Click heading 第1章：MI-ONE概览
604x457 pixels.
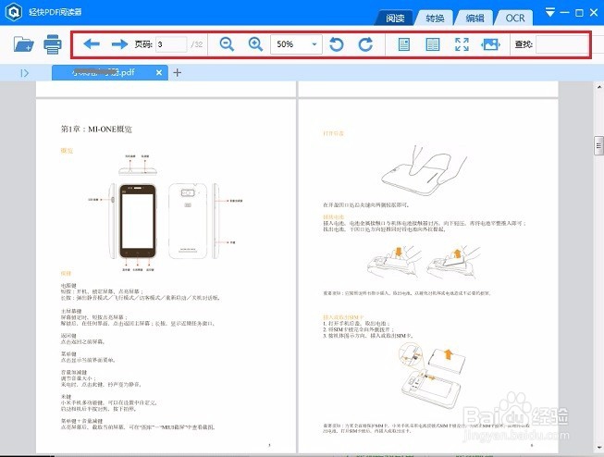96,130
